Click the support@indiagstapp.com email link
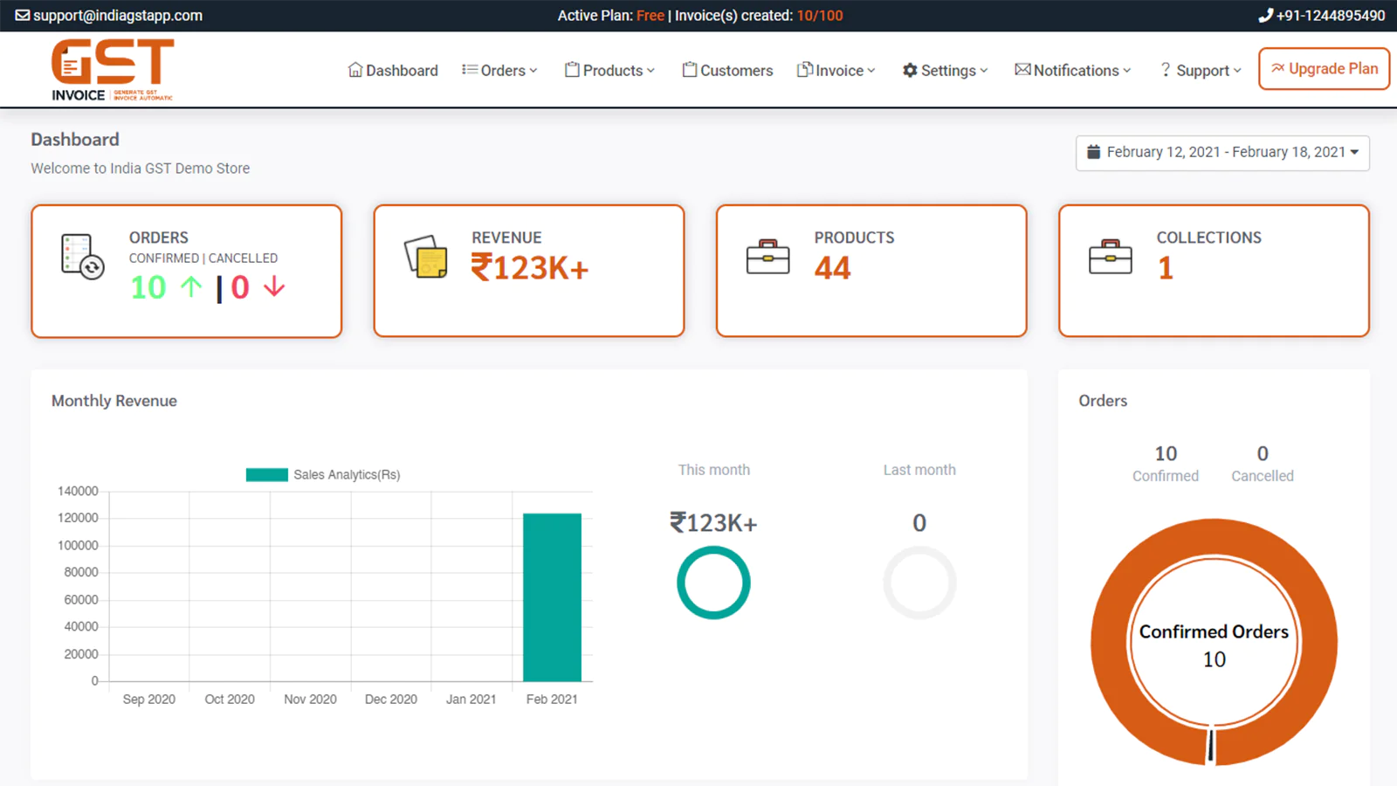1397x786 pixels. point(118,16)
